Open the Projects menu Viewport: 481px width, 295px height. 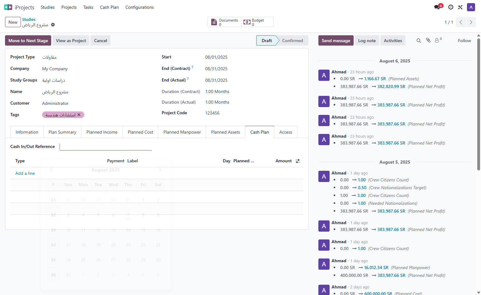[x=69, y=7]
